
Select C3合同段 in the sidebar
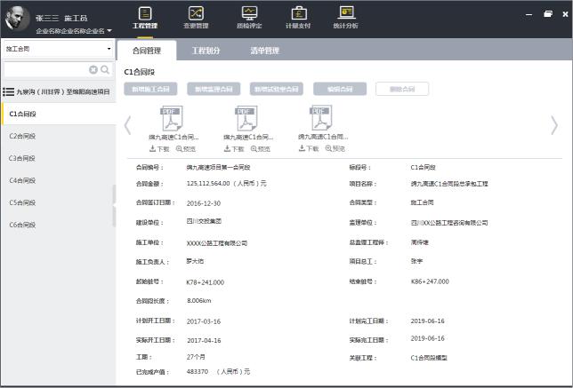(x=59, y=158)
